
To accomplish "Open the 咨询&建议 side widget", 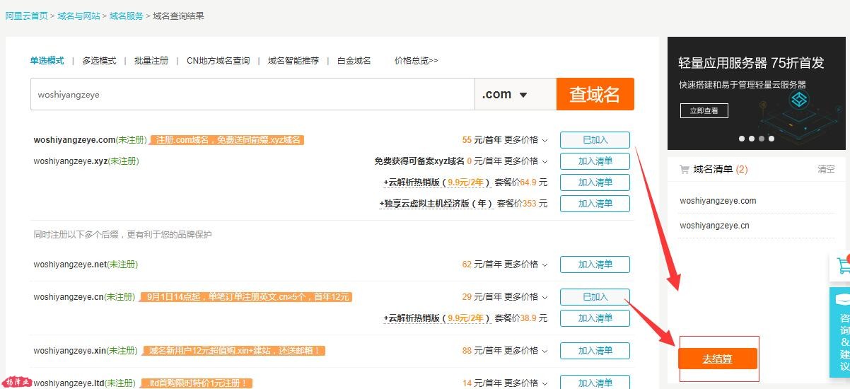I will pyautogui.click(x=842, y=332).
